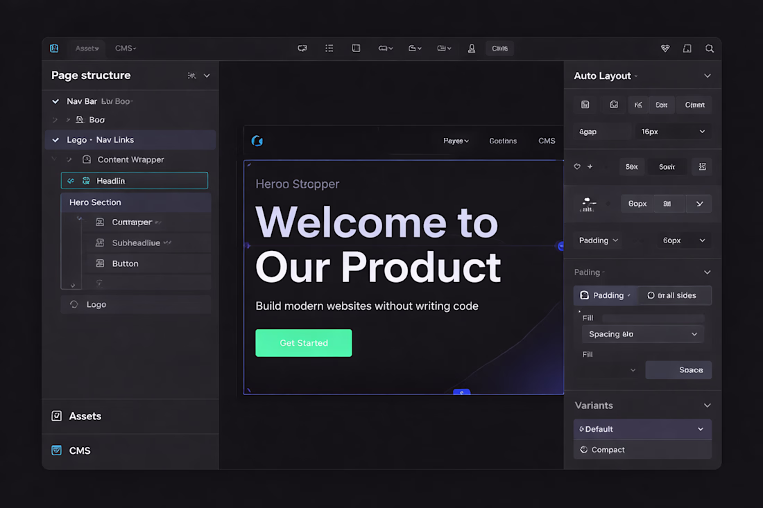The width and height of the screenshot is (763, 508).
Task: Click the Content Wrapper layer icon
Action: tap(87, 159)
